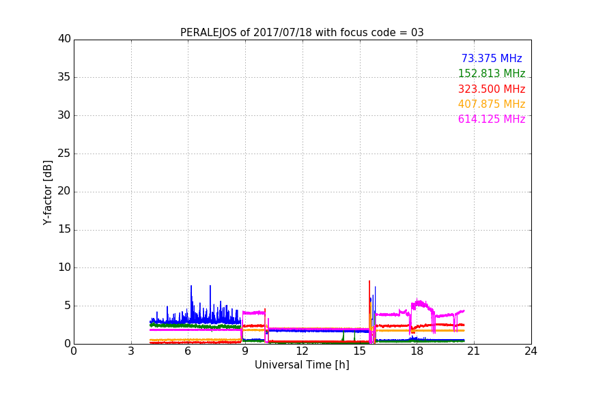Click the x-axis tick label 18

(417, 351)
